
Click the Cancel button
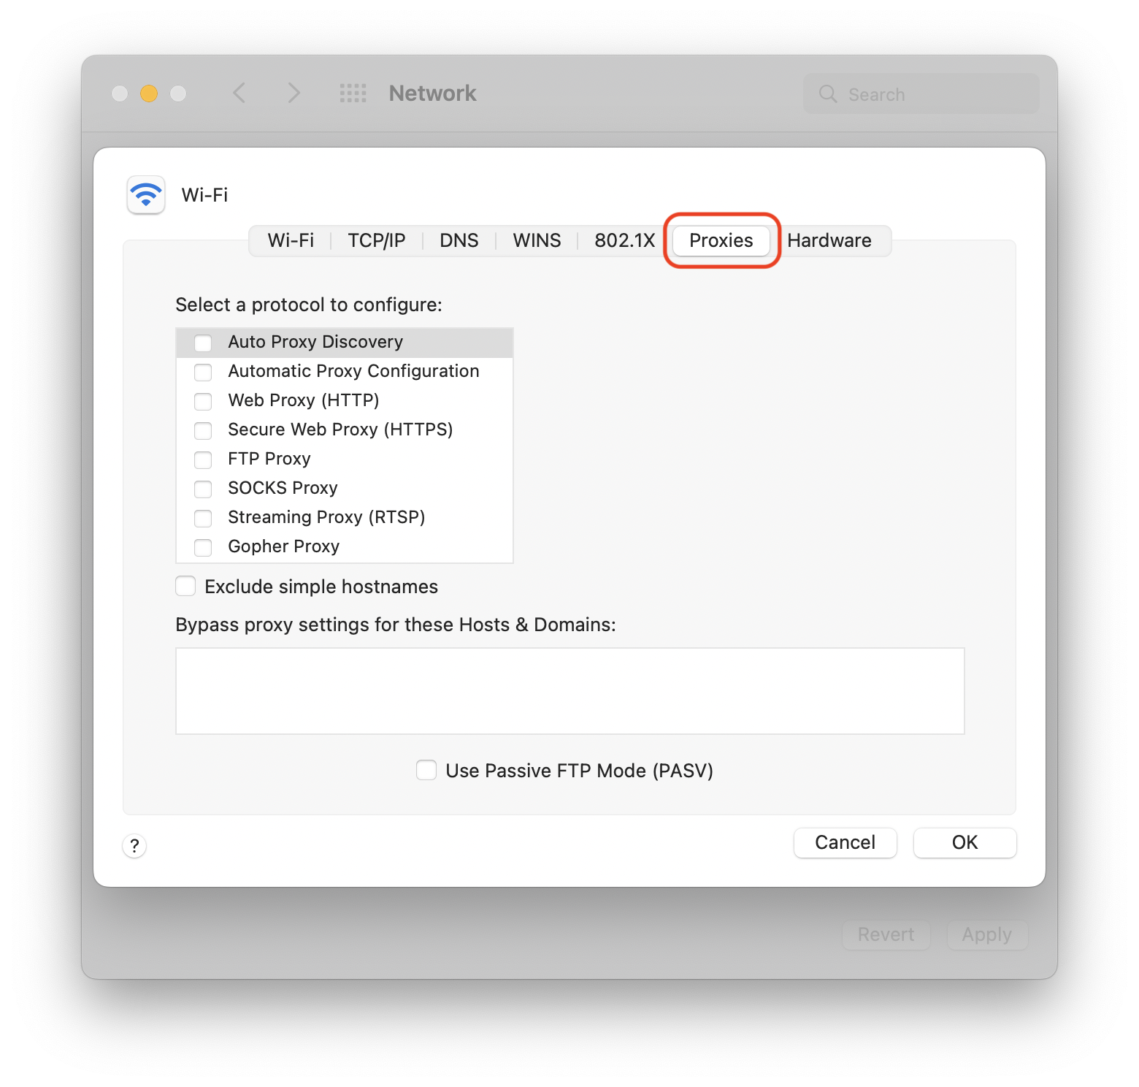click(x=845, y=842)
